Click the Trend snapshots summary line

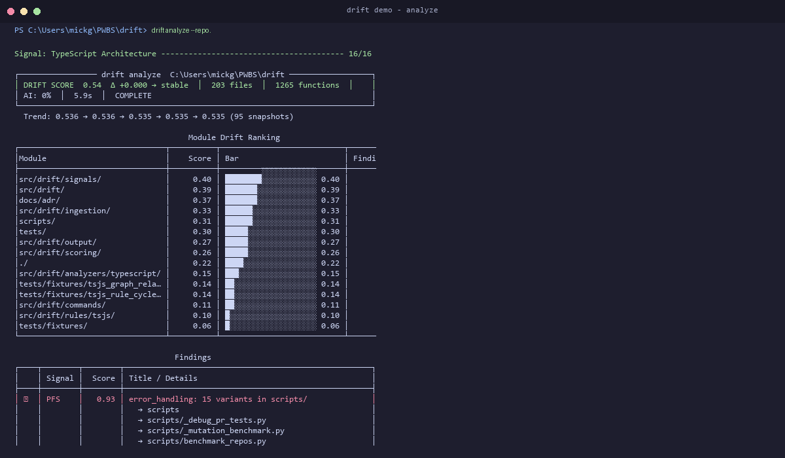click(154, 116)
